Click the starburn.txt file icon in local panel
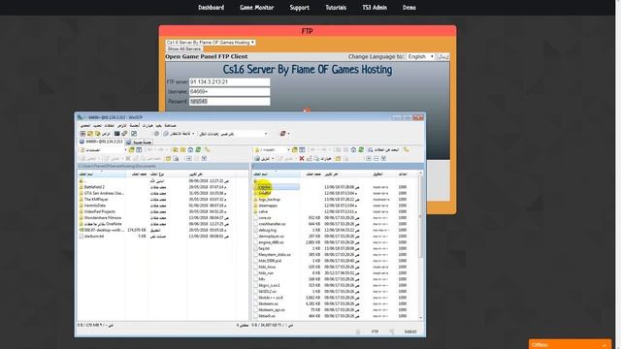This screenshot has width=621, height=349. 82,237
